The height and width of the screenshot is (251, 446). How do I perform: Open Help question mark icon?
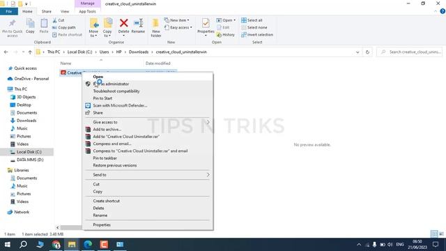pos(443,11)
